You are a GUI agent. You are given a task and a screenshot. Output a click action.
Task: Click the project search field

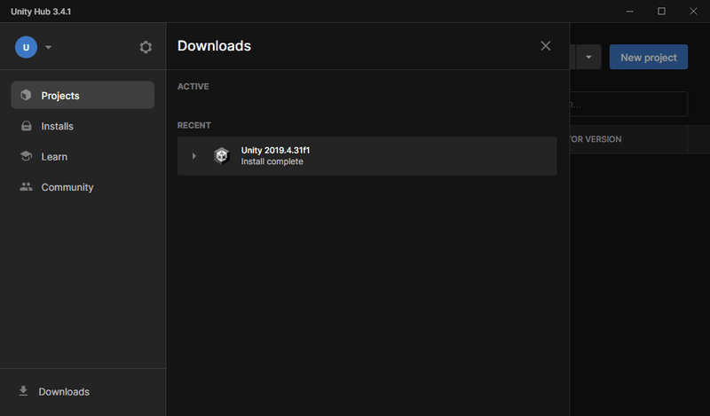click(628, 104)
